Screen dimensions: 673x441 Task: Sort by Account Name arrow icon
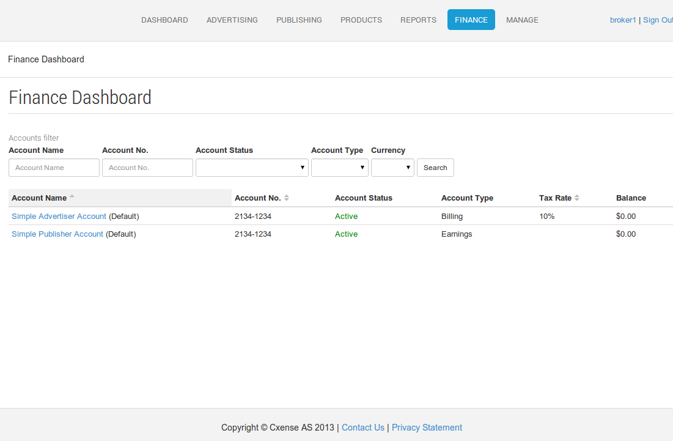72,196
